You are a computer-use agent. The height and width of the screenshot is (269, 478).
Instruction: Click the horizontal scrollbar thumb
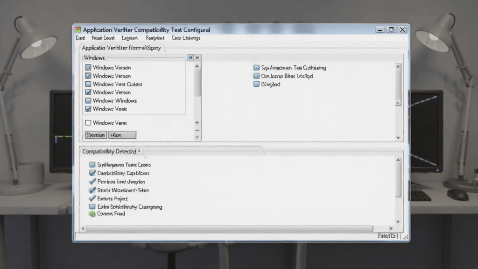(229, 228)
